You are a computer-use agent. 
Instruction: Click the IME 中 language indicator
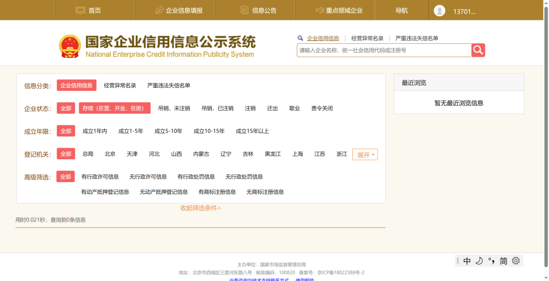[467, 261]
